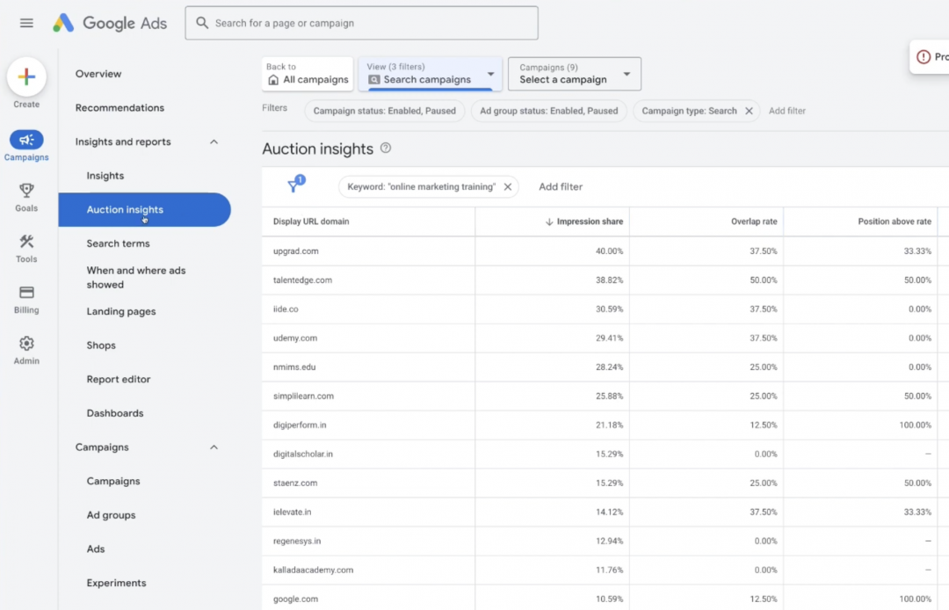Sort by Impression share arrow
Screen dimensions: 949x610
coord(549,221)
